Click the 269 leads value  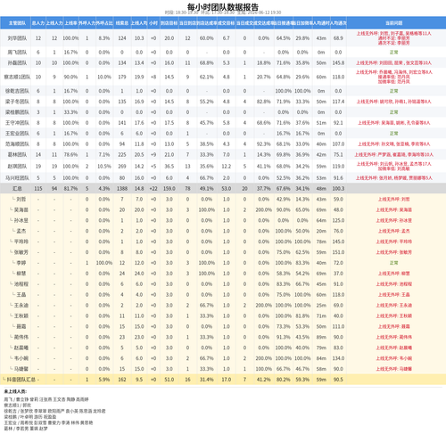click(x=122, y=167)
